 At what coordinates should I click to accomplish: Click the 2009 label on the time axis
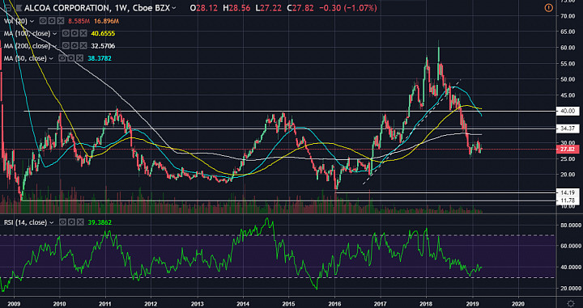coord(14,303)
